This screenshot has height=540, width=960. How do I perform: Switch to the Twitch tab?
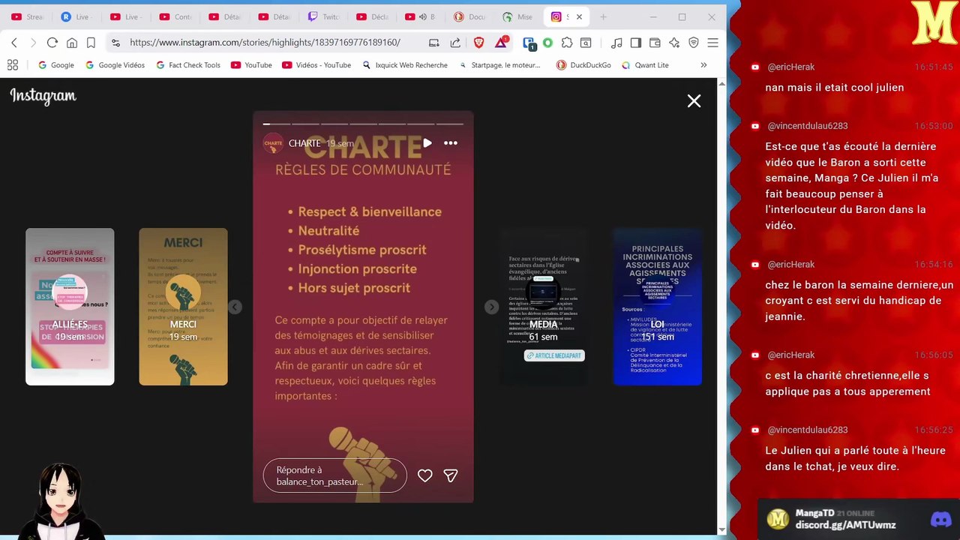(324, 16)
